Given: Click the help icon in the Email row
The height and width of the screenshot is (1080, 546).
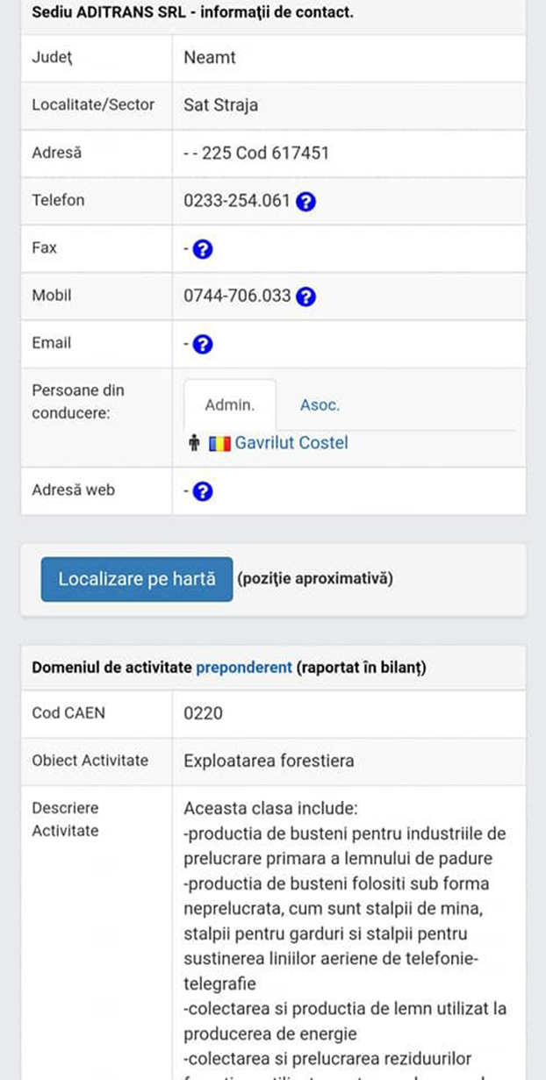Looking at the screenshot, I should [x=201, y=343].
